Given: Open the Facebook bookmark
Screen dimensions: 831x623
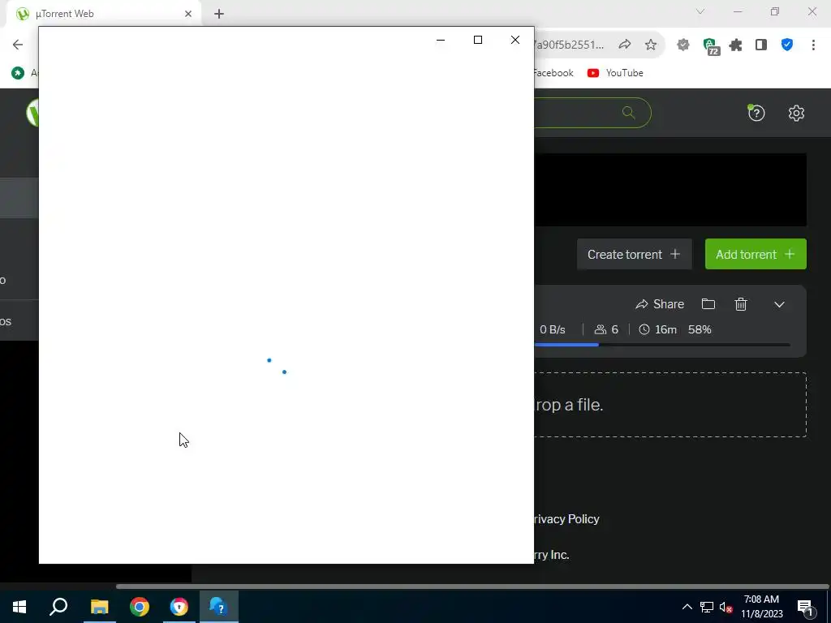Looking at the screenshot, I should point(553,73).
